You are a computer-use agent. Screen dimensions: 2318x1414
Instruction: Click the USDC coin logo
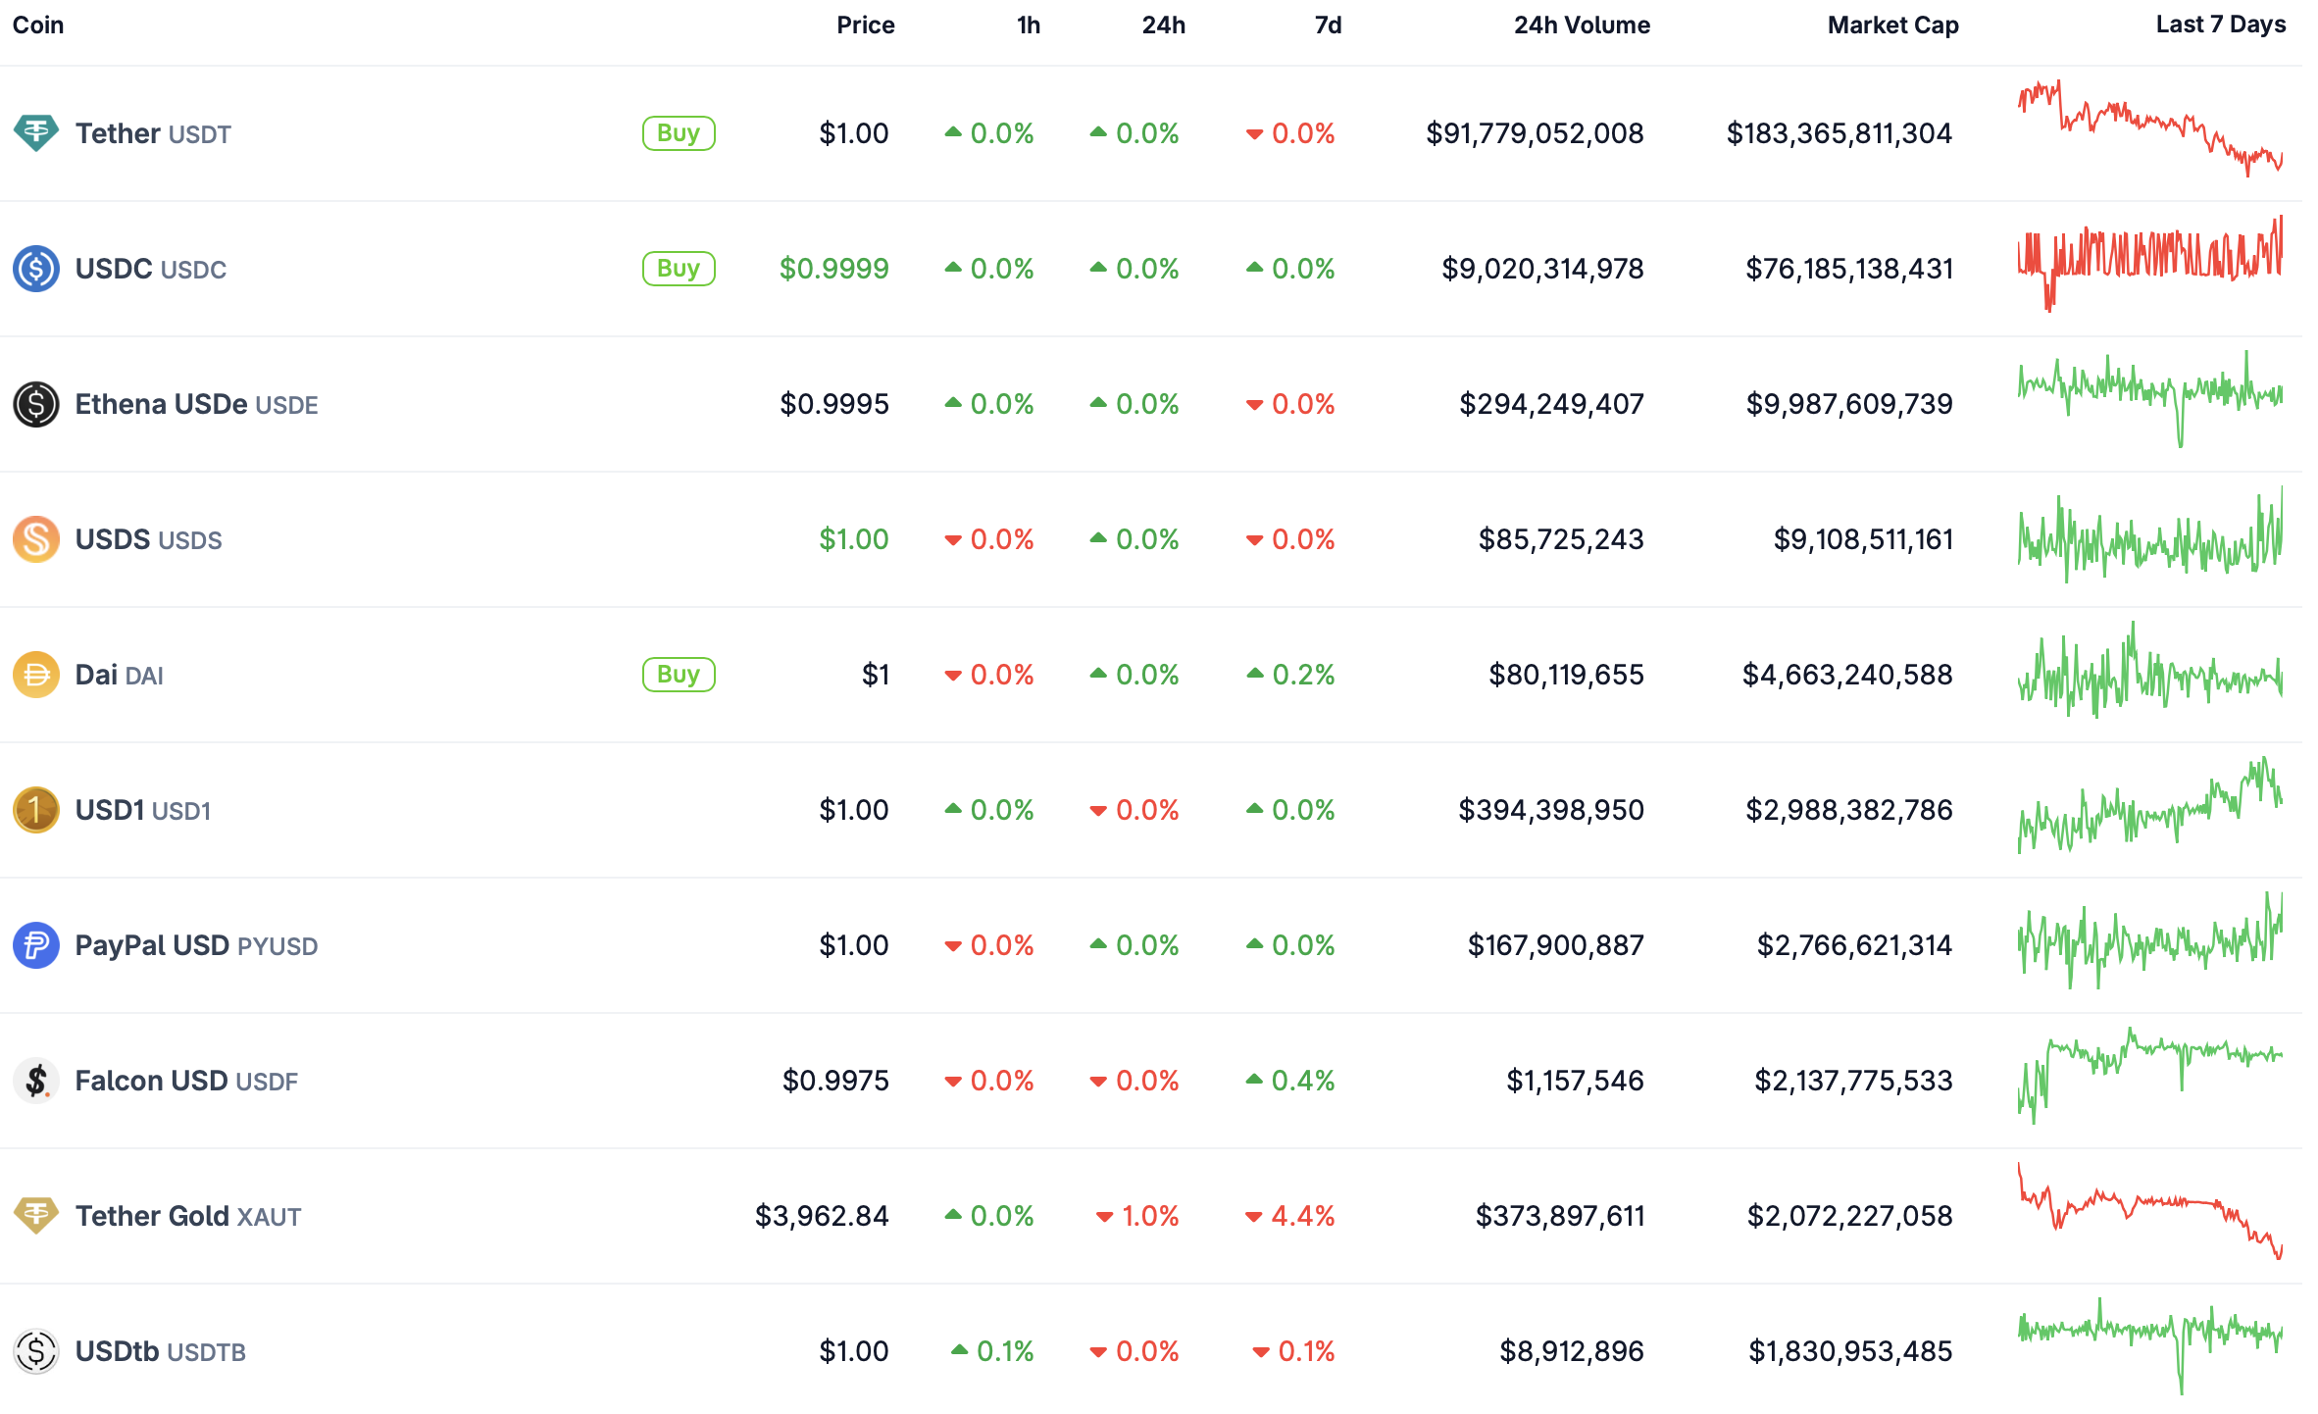pos(37,269)
